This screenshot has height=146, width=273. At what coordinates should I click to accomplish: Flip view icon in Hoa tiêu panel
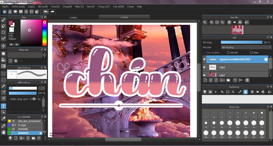(x=247, y=22)
